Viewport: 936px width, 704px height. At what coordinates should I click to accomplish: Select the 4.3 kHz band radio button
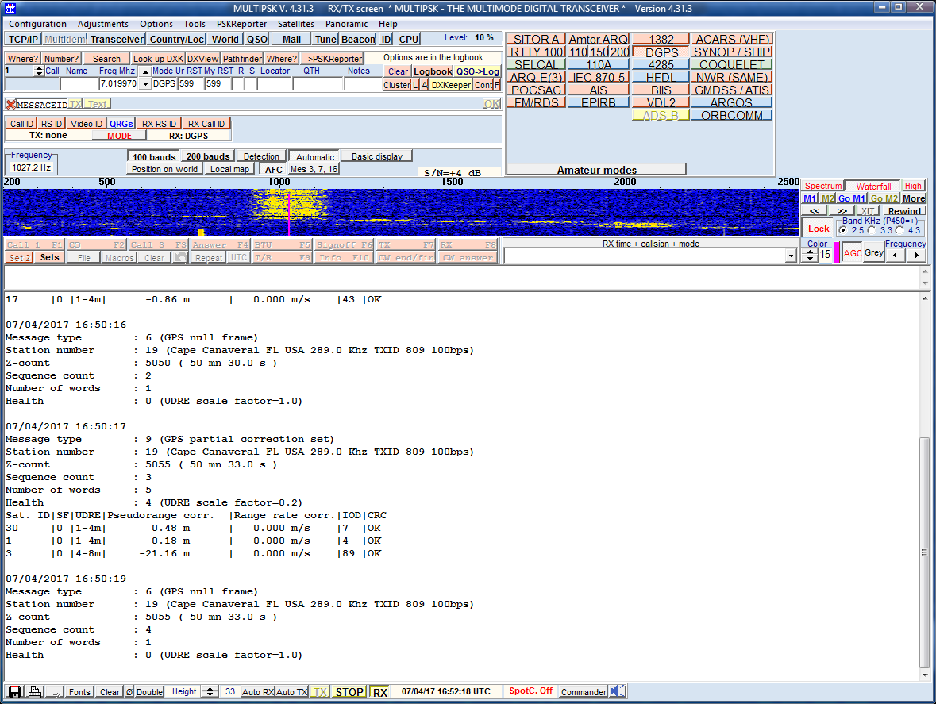[899, 230]
